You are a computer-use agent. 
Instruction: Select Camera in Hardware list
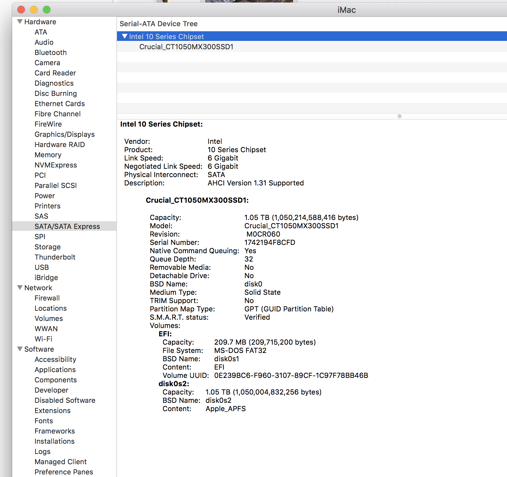(47, 63)
